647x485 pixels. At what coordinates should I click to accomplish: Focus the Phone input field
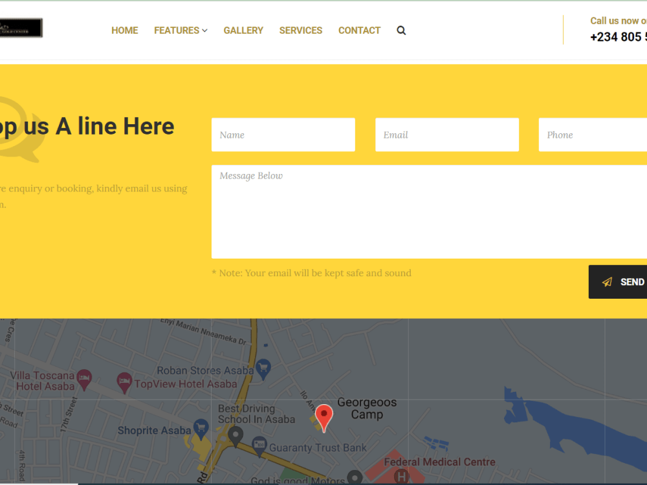593,135
